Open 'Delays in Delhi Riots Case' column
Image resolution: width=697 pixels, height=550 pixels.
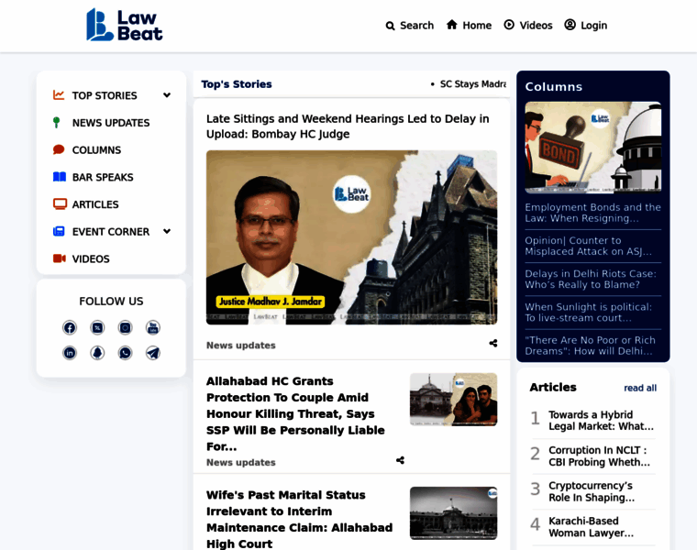pos(591,279)
